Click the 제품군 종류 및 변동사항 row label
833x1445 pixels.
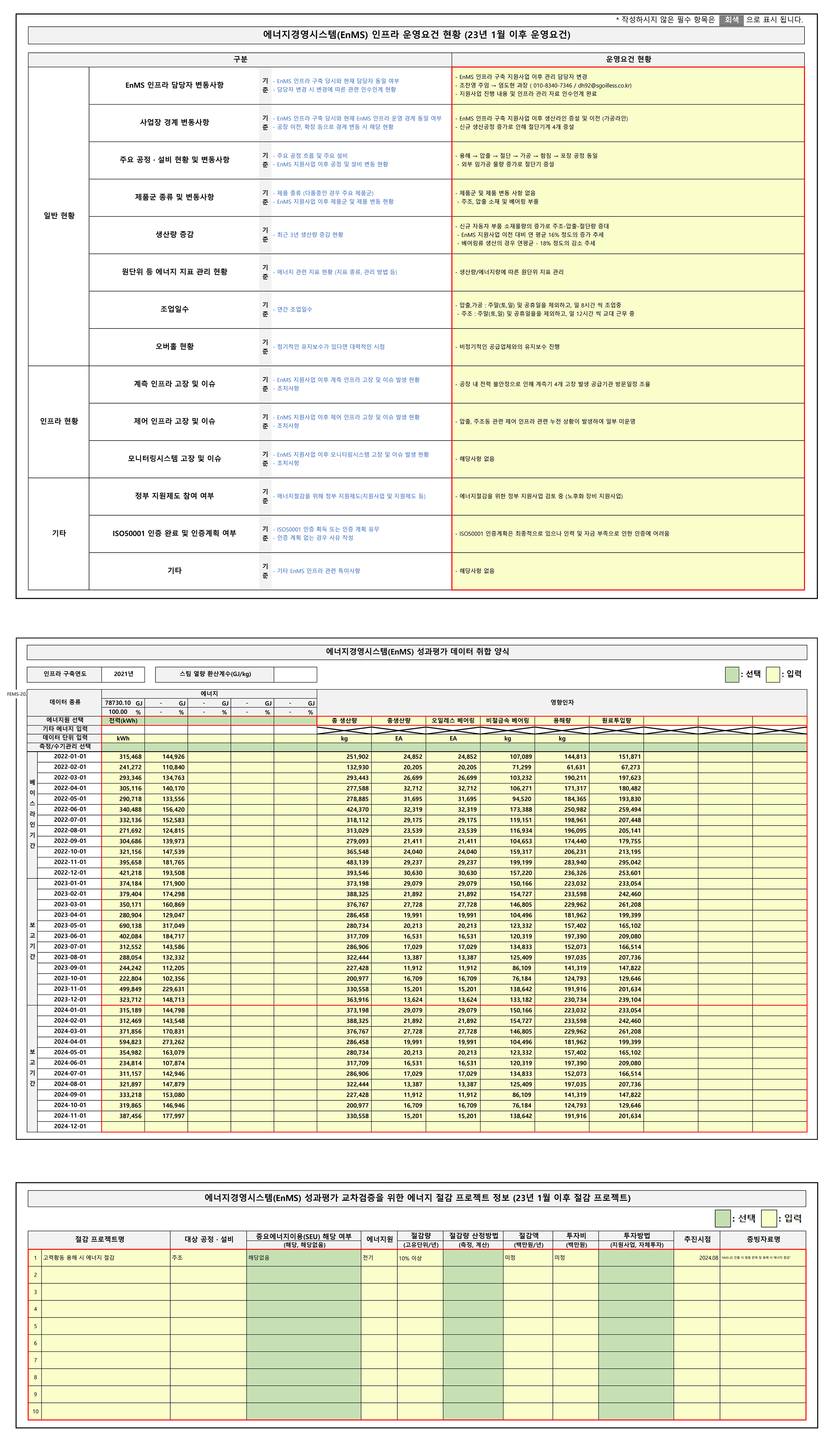[174, 197]
